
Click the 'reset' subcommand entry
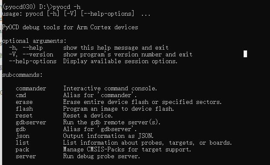(x=24, y=115)
